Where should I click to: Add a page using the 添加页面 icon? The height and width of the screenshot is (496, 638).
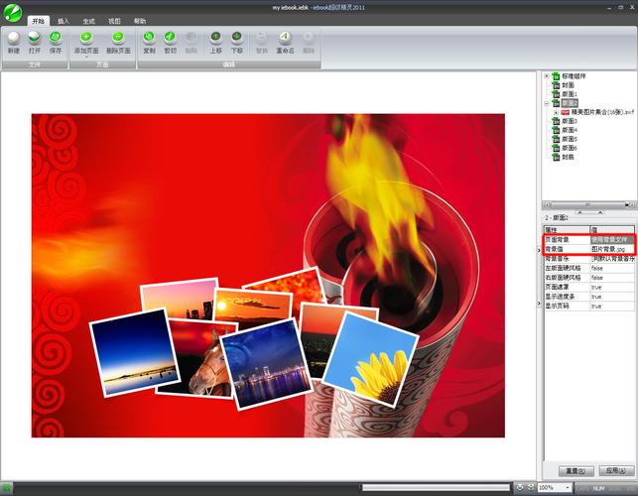(87, 39)
